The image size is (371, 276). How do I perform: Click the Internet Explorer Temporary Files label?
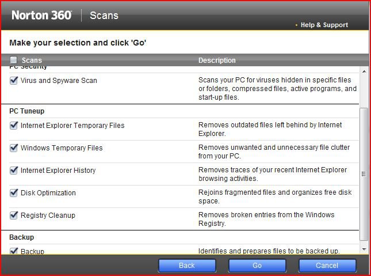click(x=72, y=125)
